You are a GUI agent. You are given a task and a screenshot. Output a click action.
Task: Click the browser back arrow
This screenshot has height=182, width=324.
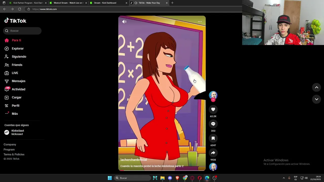(x=5, y=9)
